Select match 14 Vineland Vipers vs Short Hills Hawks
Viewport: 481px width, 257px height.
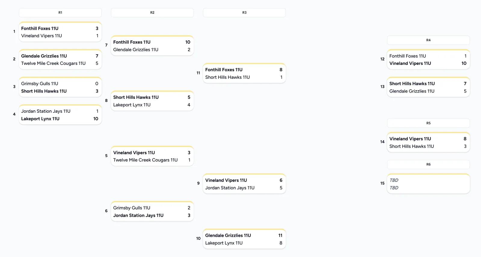pyautogui.click(x=428, y=142)
